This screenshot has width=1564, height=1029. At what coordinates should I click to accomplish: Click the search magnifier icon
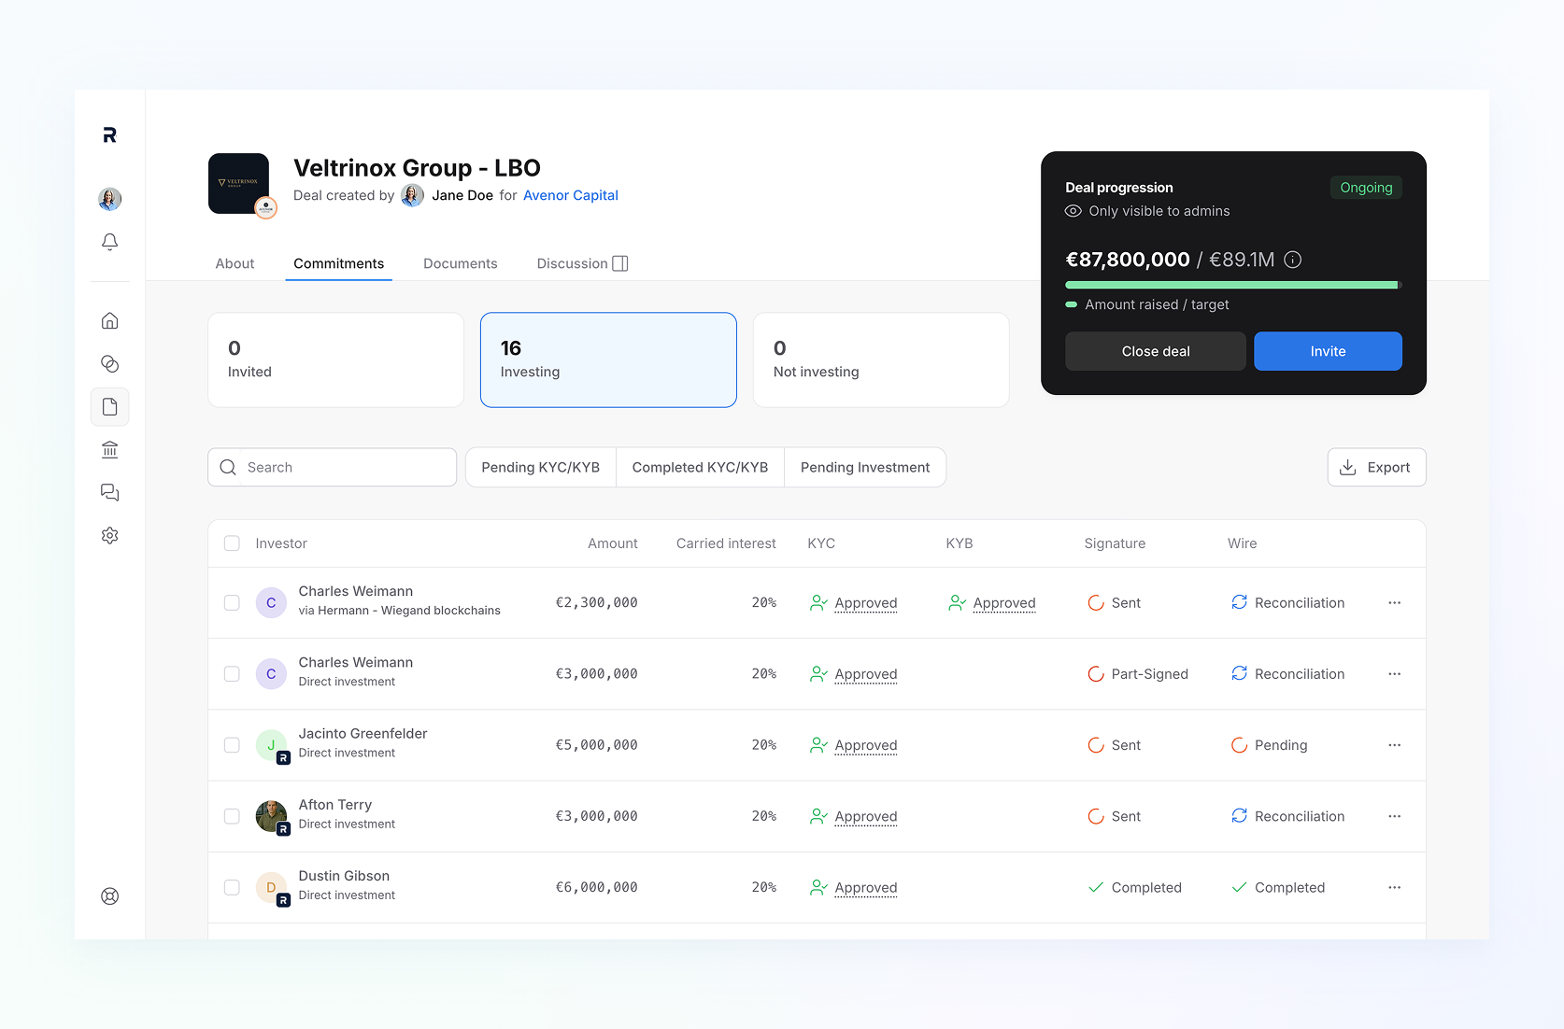tap(228, 467)
